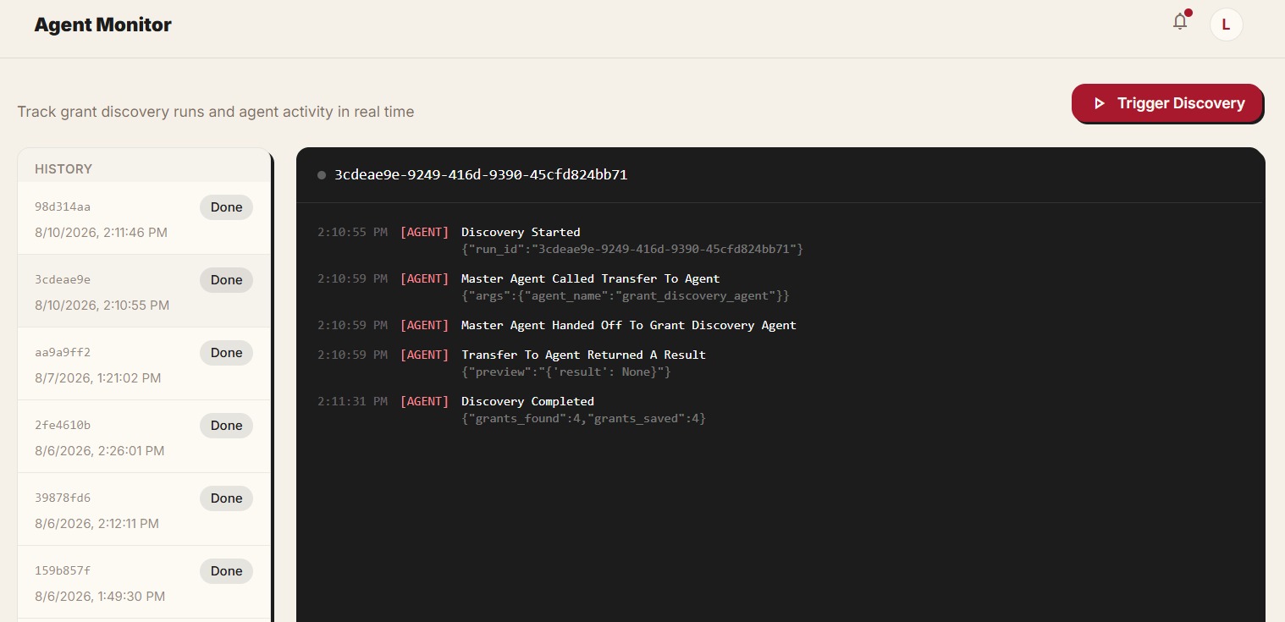This screenshot has height=622, width=1285.
Task: Click the Master Agent Called Transfer entry
Action: (554, 287)
